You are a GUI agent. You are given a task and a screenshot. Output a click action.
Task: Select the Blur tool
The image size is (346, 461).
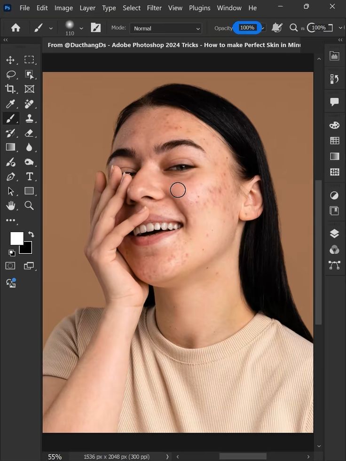point(29,147)
